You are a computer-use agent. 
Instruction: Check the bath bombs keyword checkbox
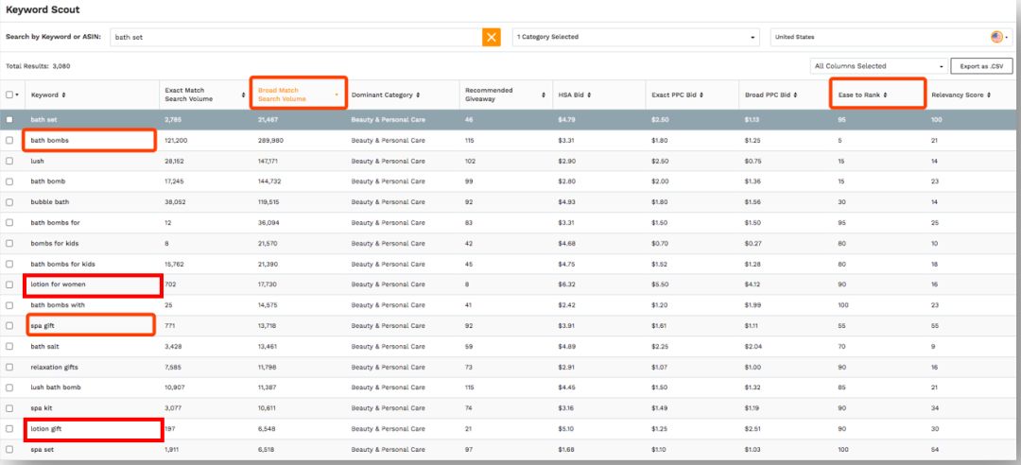[x=10, y=141]
